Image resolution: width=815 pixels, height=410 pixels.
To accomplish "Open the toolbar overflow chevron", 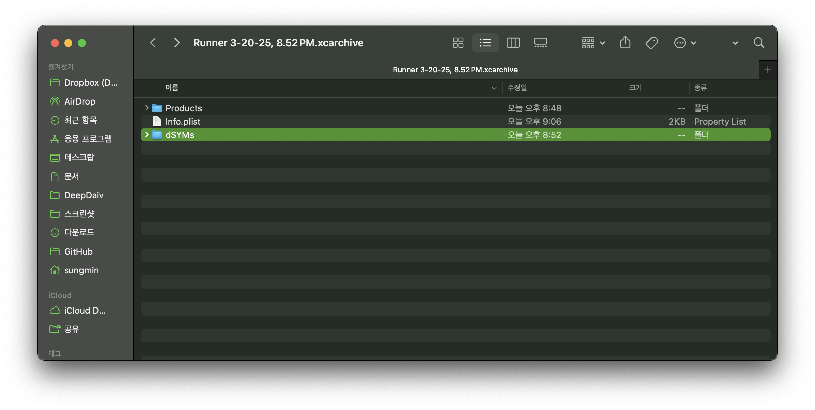I will [x=735, y=43].
